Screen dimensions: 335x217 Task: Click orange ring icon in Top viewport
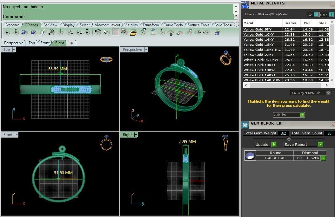[x=106, y=59]
